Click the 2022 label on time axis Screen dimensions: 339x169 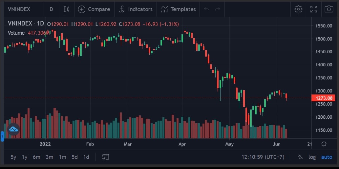45,144
